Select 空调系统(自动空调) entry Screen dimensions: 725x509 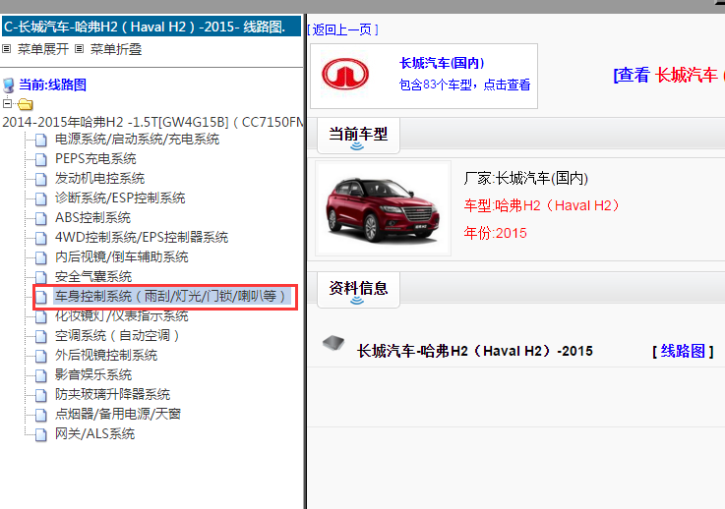117,335
